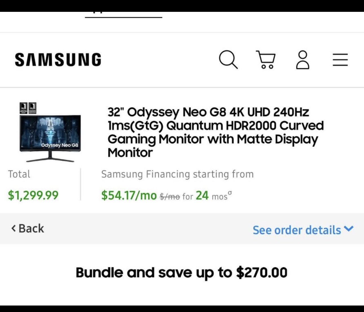
Task: Select the Odyssey Neo G8 product title
Action: tap(215, 132)
